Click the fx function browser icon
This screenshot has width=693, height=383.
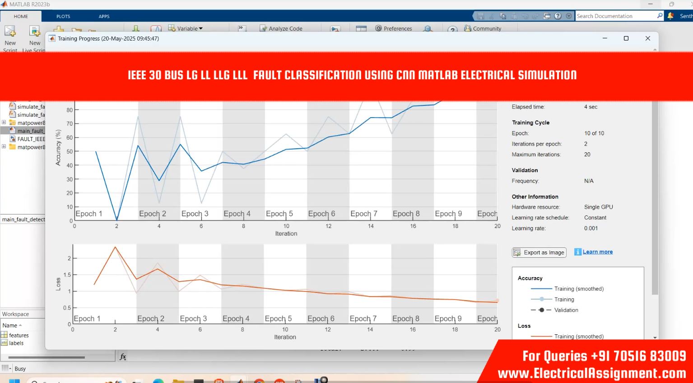(123, 357)
